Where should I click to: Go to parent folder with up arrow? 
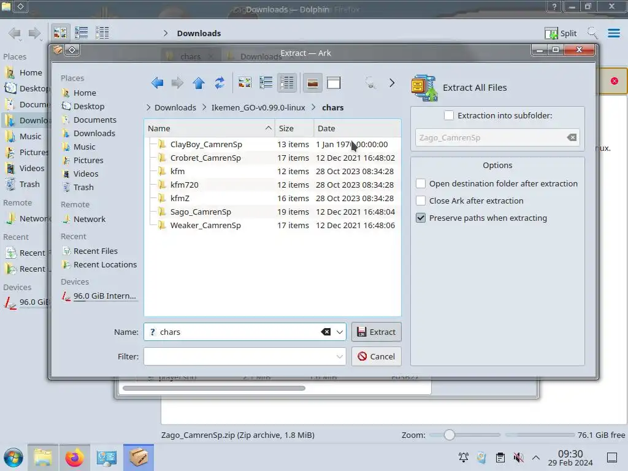[x=199, y=83]
